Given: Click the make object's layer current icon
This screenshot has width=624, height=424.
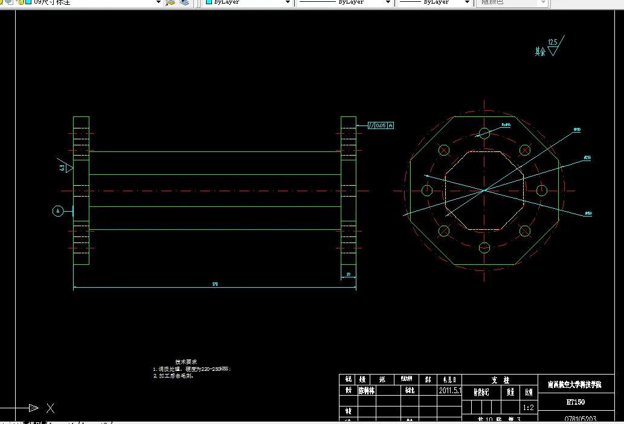Looking at the screenshot, I should pyautogui.click(x=170, y=2).
